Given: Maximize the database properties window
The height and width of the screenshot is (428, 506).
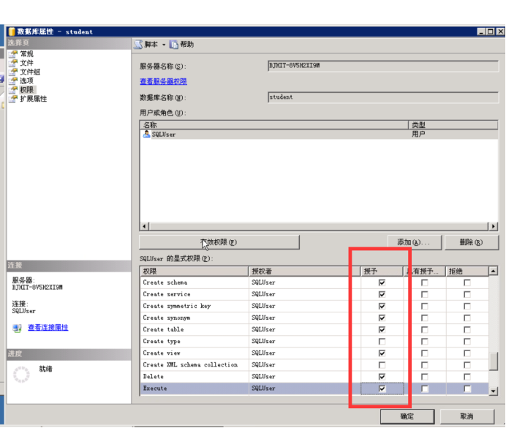Looking at the screenshot, I should [491, 31].
